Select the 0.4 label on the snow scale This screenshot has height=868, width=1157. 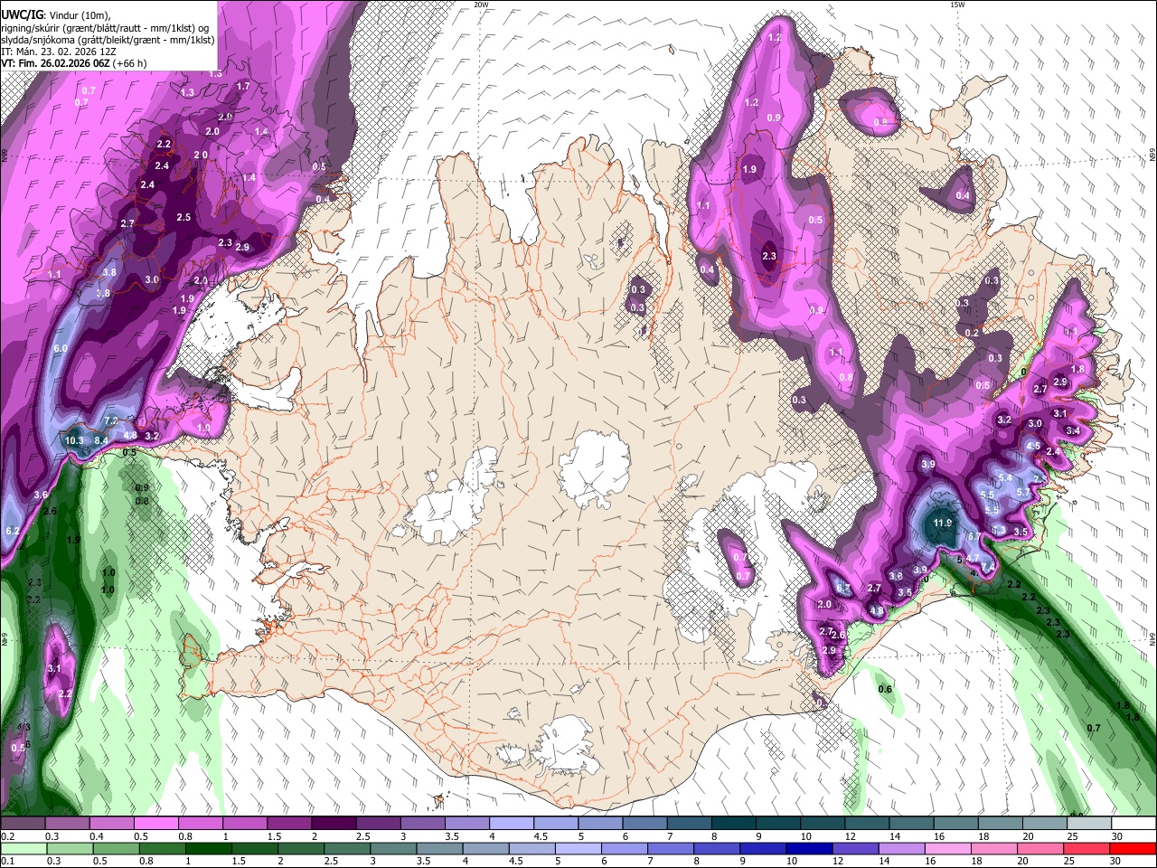coord(96,836)
